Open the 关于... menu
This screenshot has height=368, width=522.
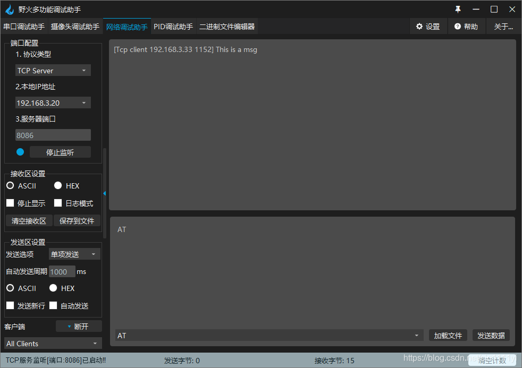click(x=503, y=26)
